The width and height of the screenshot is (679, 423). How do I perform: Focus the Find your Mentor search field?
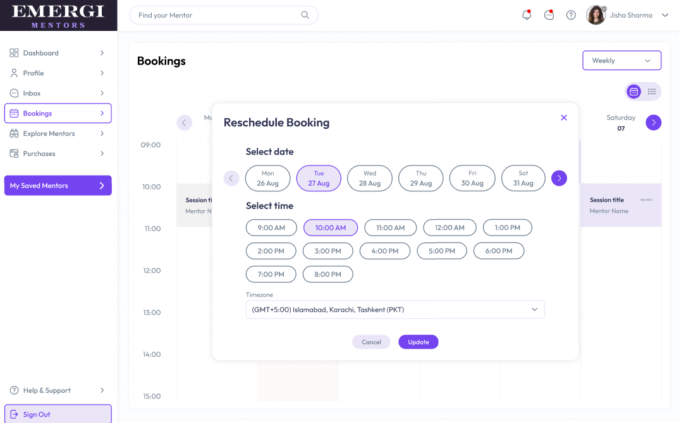pyautogui.click(x=215, y=15)
